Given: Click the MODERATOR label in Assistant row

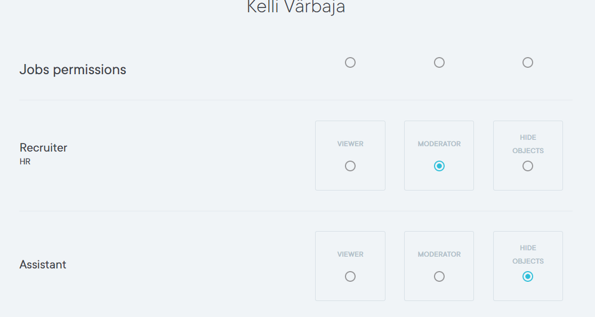Looking at the screenshot, I should tap(439, 255).
